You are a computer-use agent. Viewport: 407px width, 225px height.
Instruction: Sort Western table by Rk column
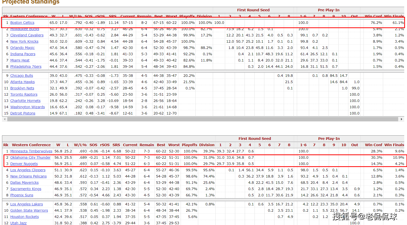pos(6,145)
